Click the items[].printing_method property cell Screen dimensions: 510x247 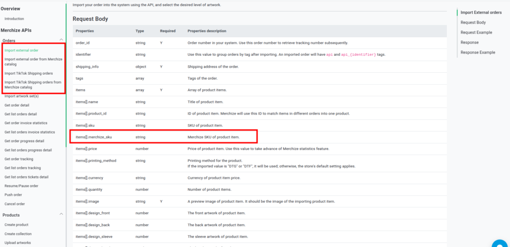point(96,160)
